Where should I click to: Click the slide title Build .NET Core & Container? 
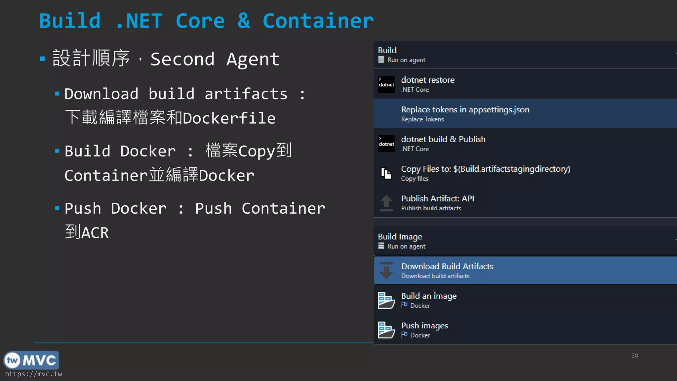(207, 21)
